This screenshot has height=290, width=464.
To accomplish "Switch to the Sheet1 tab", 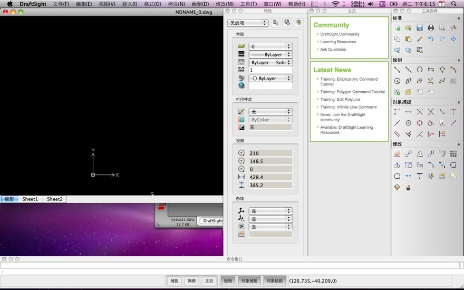I will click(30, 199).
